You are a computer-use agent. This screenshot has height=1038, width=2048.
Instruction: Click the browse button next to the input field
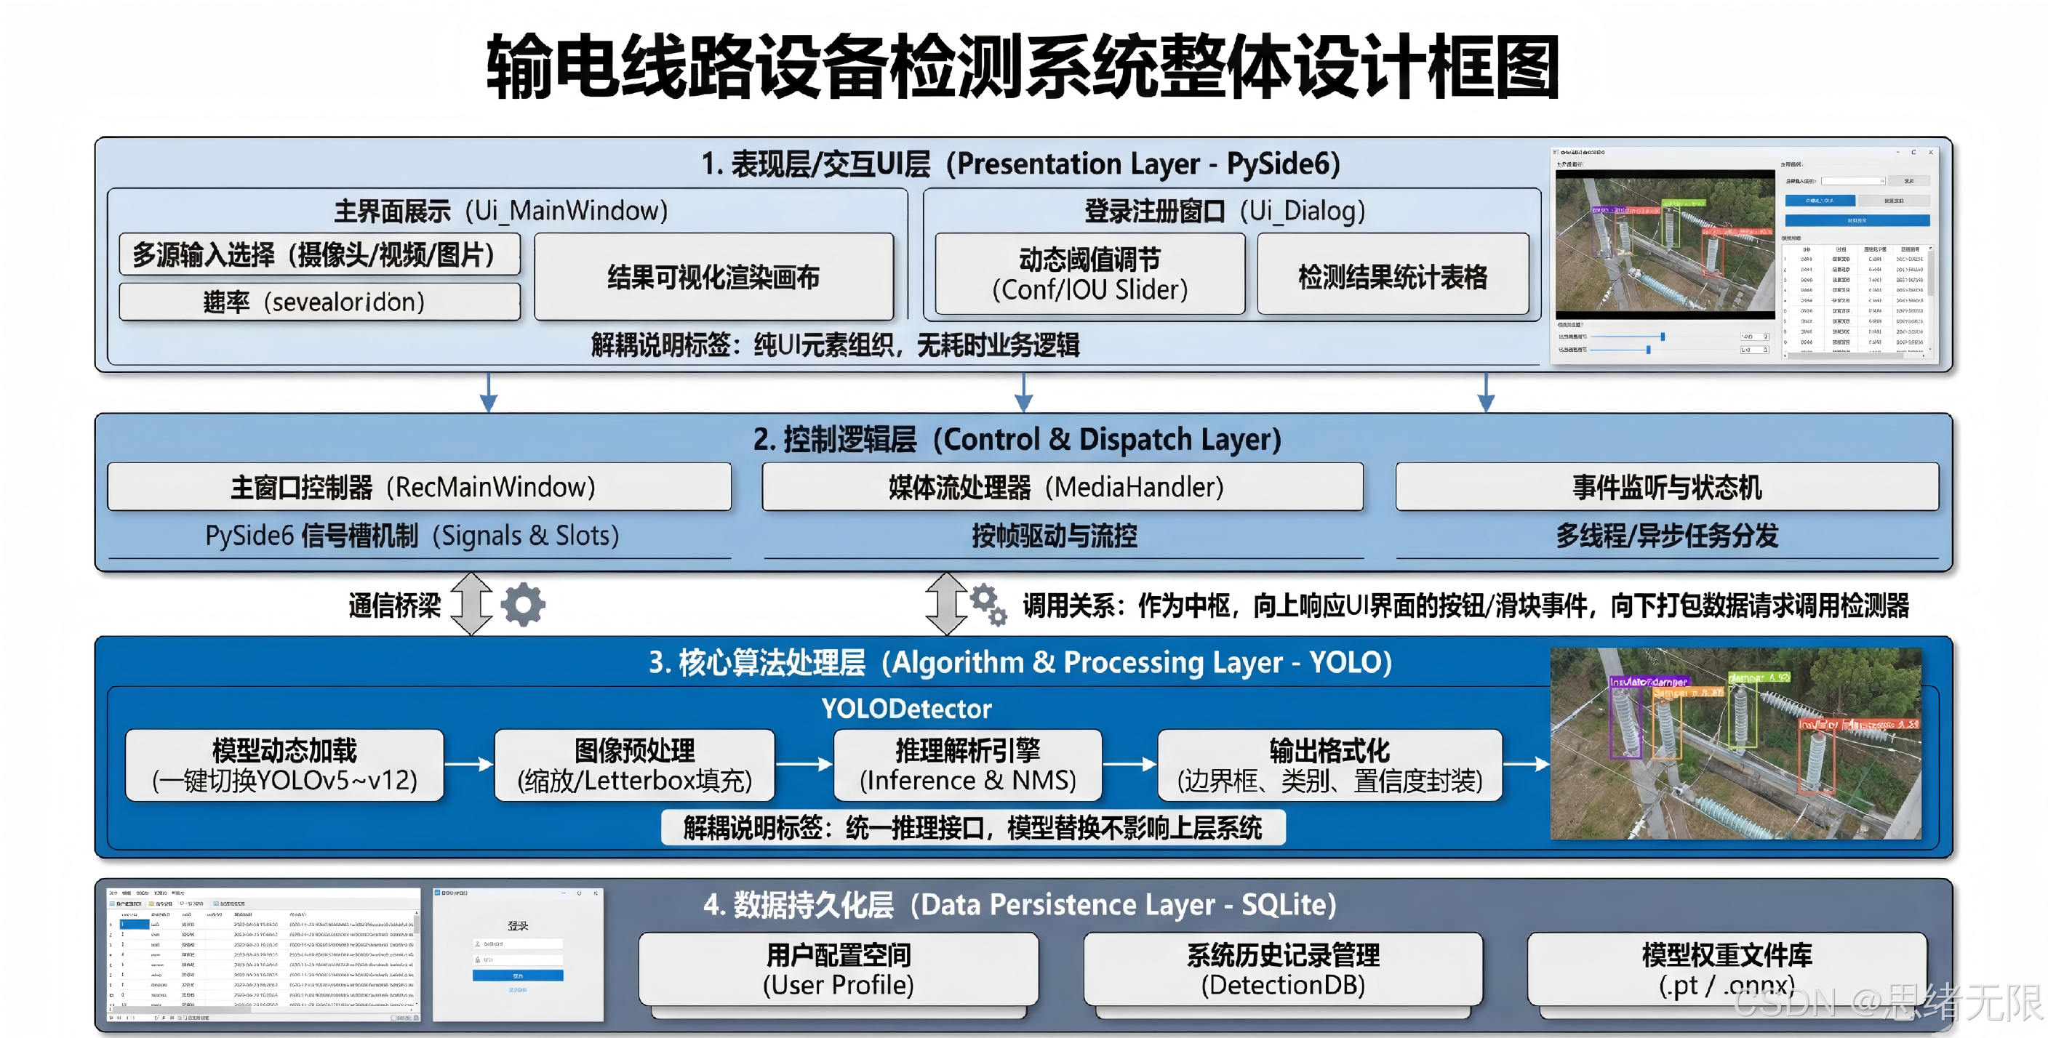[x=1909, y=181]
